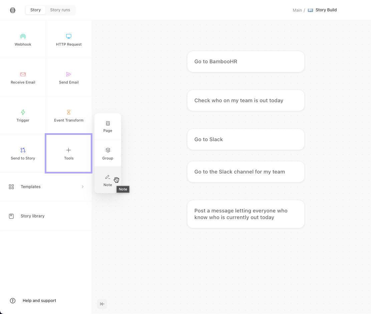Open the Tools palette
This screenshot has height=314, width=371.
tap(69, 153)
